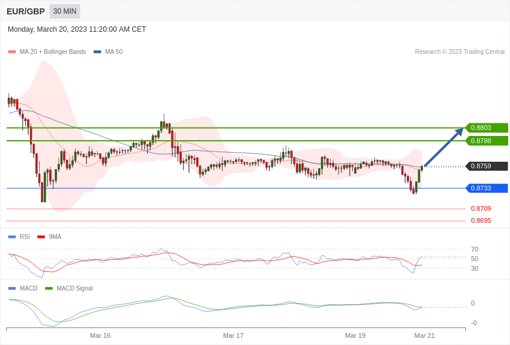The height and width of the screenshot is (345, 510).
Task: Click the Mar 17 date axis label
Action: [x=233, y=335]
